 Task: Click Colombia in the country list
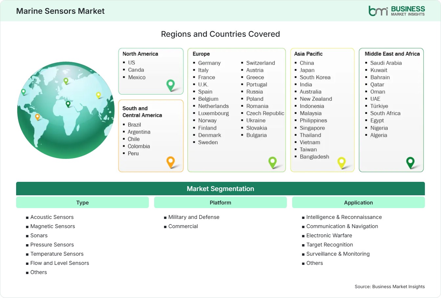[139, 146]
